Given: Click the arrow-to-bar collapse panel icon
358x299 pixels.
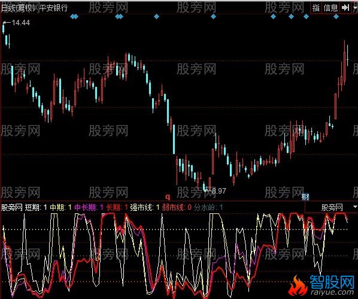Looking at the screenshot, I should (345, 8).
